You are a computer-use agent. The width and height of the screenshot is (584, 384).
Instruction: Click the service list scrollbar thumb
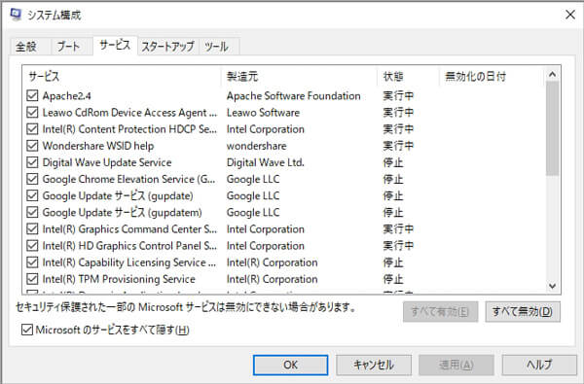click(552, 128)
